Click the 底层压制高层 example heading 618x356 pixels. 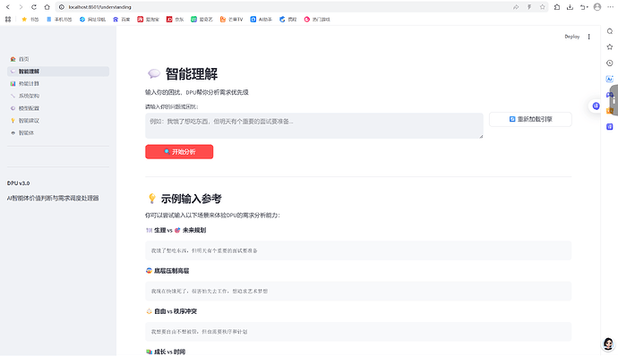[167, 270]
